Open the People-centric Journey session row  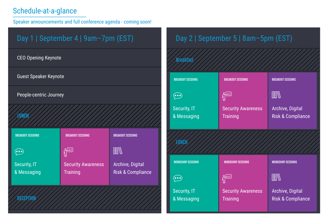[x=85, y=95]
